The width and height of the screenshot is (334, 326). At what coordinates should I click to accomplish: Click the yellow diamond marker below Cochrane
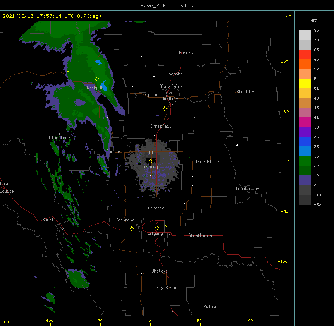point(132,228)
